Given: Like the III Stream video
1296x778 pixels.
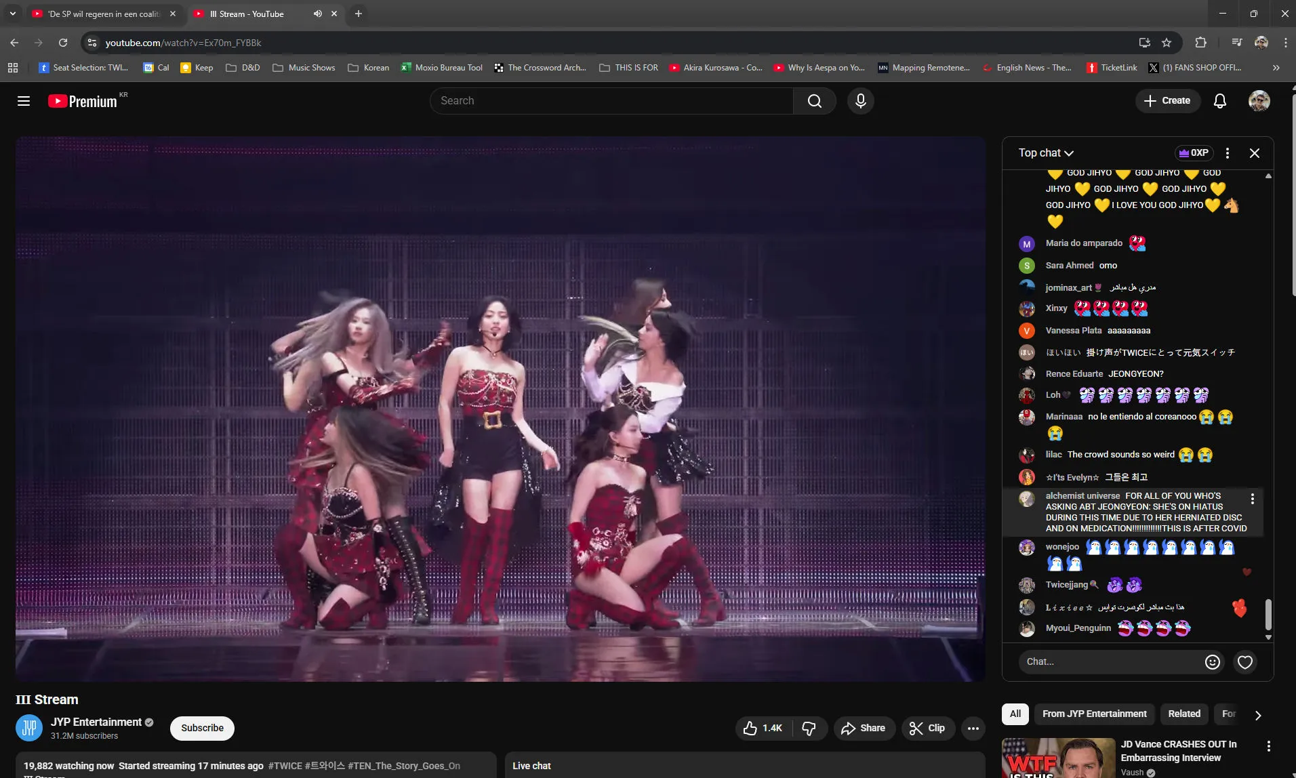Looking at the screenshot, I should [x=763, y=729].
